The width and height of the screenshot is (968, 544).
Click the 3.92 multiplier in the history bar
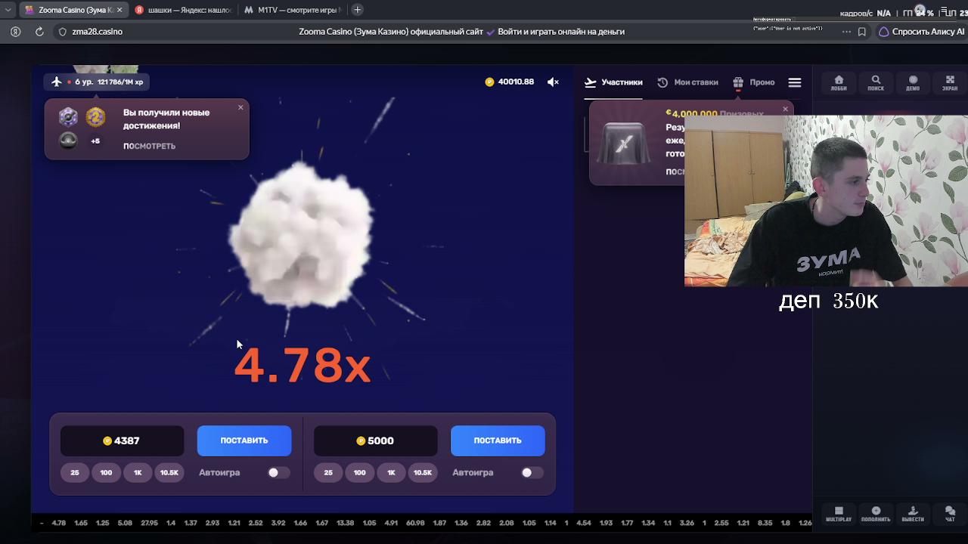pos(278,523)
